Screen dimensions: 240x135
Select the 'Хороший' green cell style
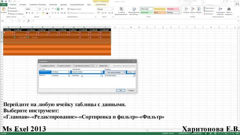(147, 12)
